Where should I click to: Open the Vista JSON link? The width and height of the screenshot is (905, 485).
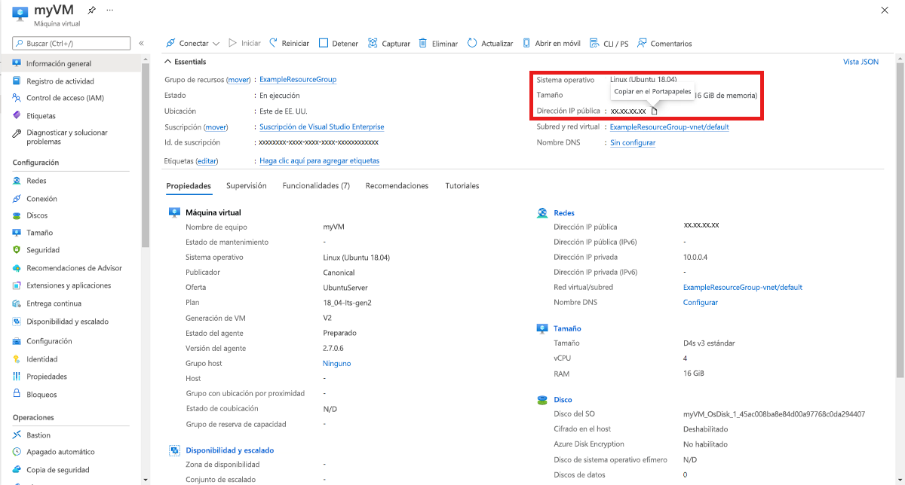(861, 62)
